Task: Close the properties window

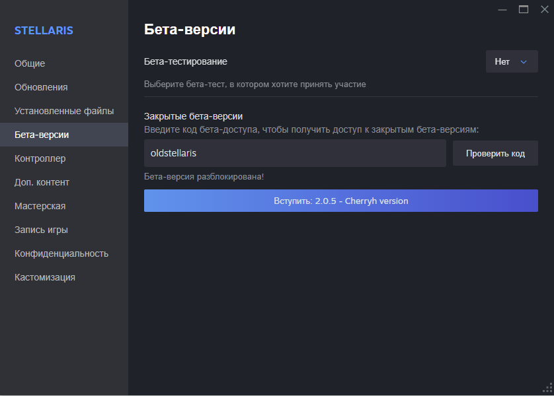Action: pyautogui.click(x=545, y=9)
